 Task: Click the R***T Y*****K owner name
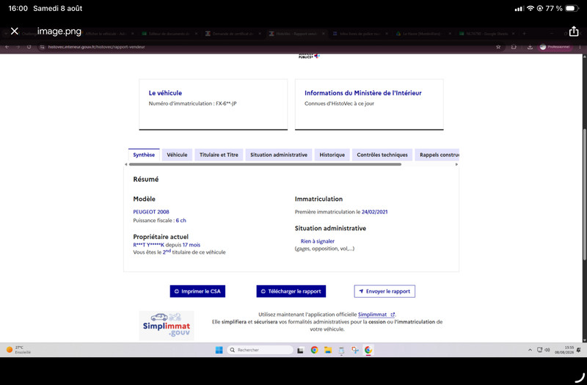point(149,245)
